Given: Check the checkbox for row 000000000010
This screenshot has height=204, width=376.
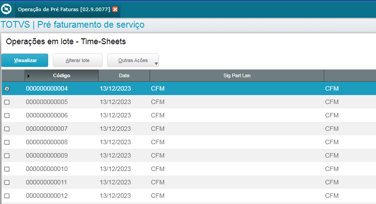Looking at the screenshot, I should point(7,169).
